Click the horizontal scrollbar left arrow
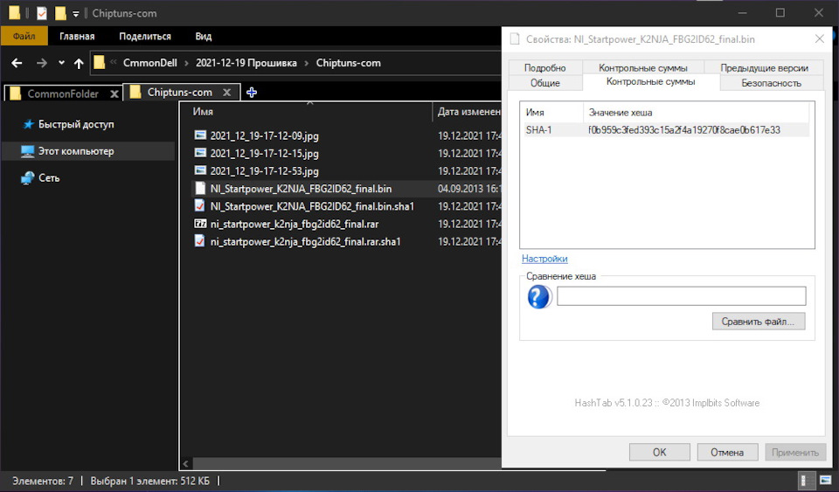The image size is (839, 492). pyautogui.click(x=186, y=464)
